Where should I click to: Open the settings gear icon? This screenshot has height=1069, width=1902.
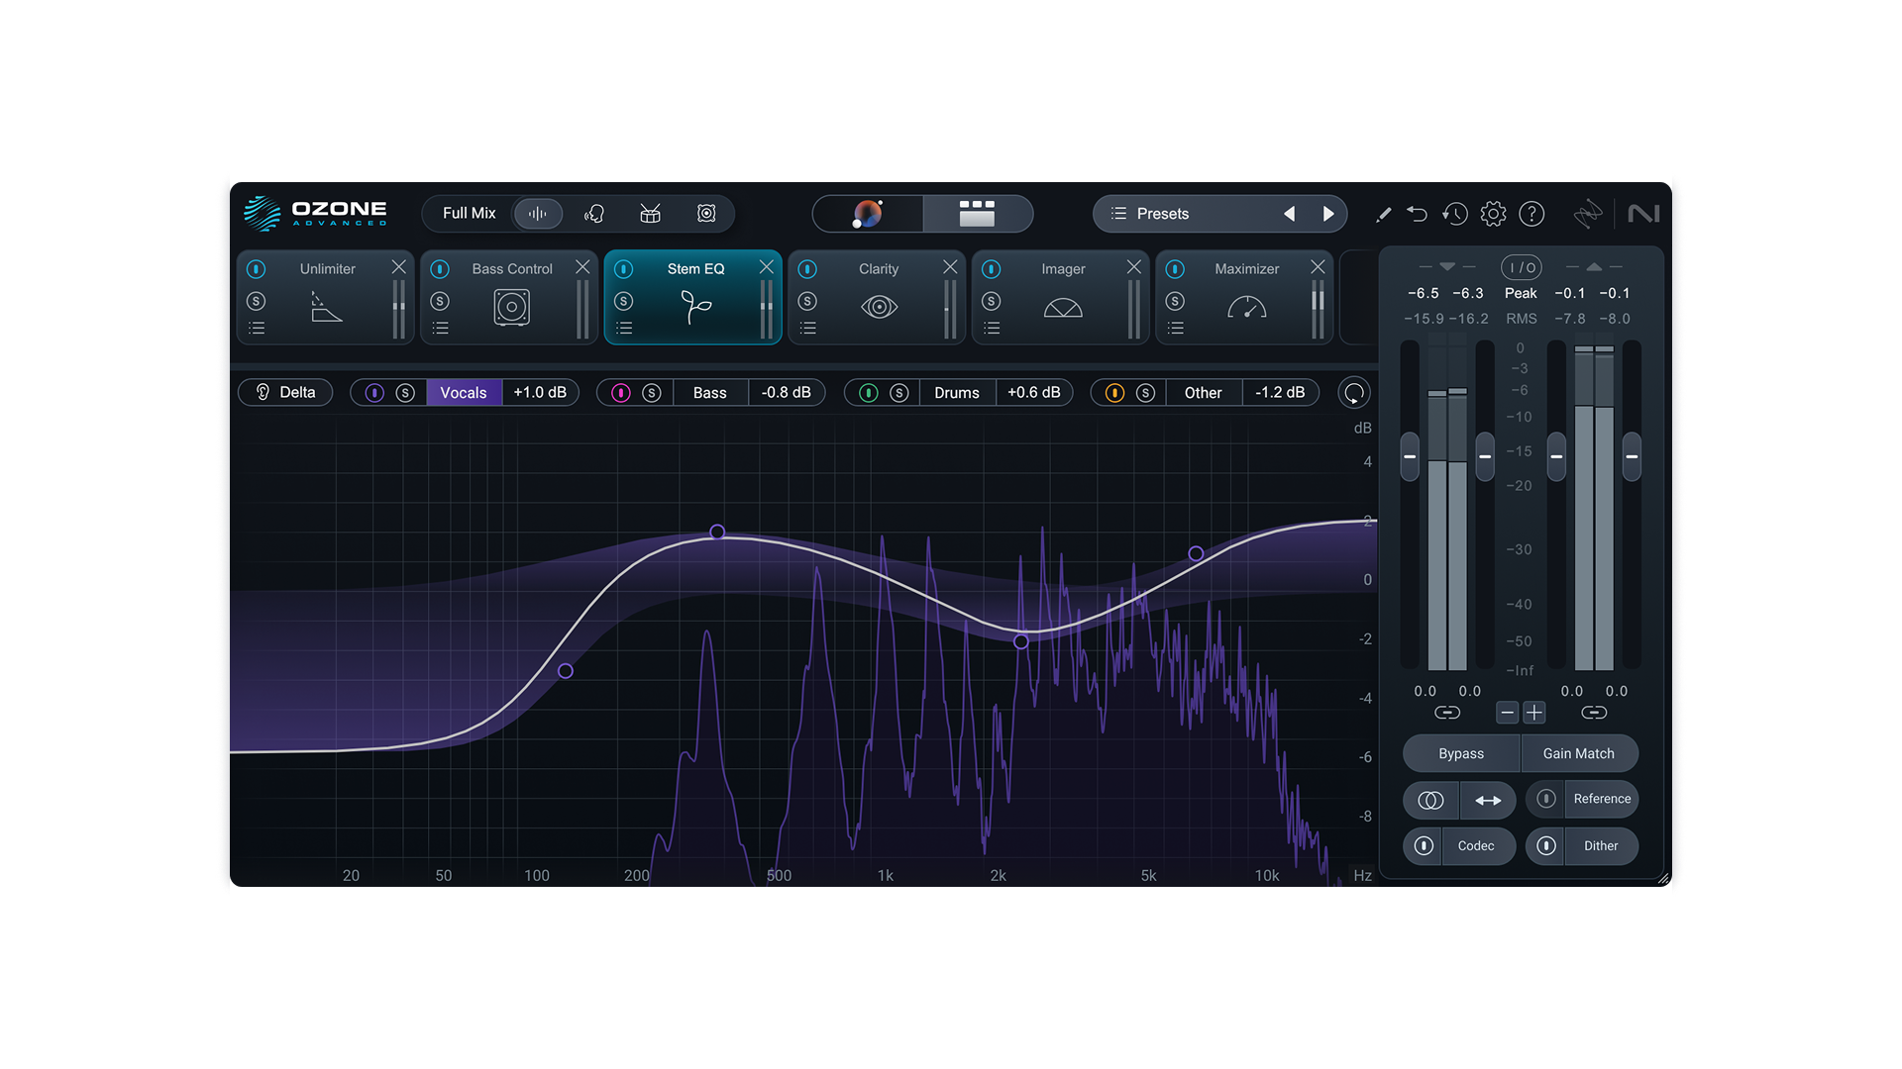[x=1493, y=214]
